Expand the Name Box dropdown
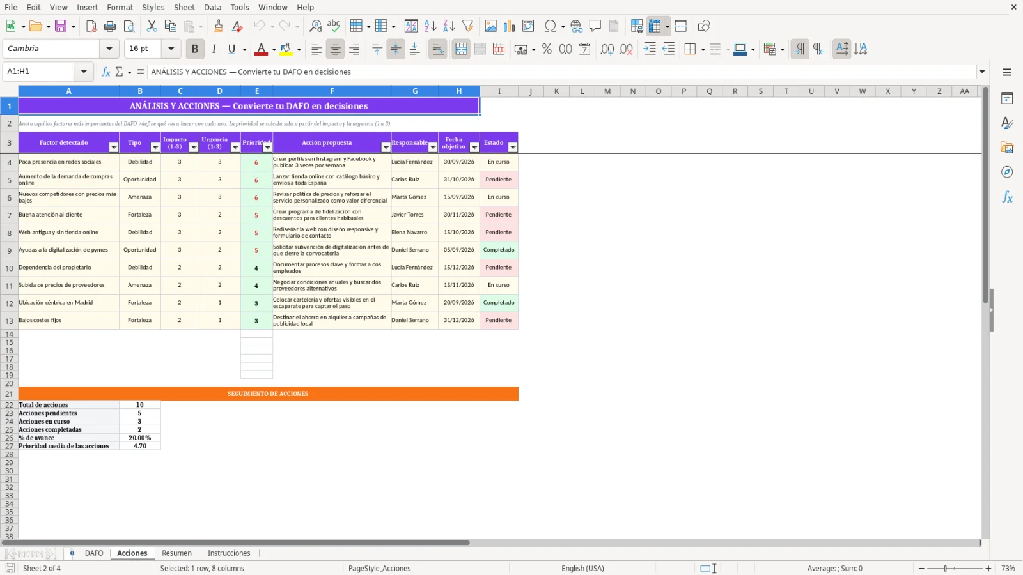The width and height of the screenshot is (1023, 575). tap(84, 72)
